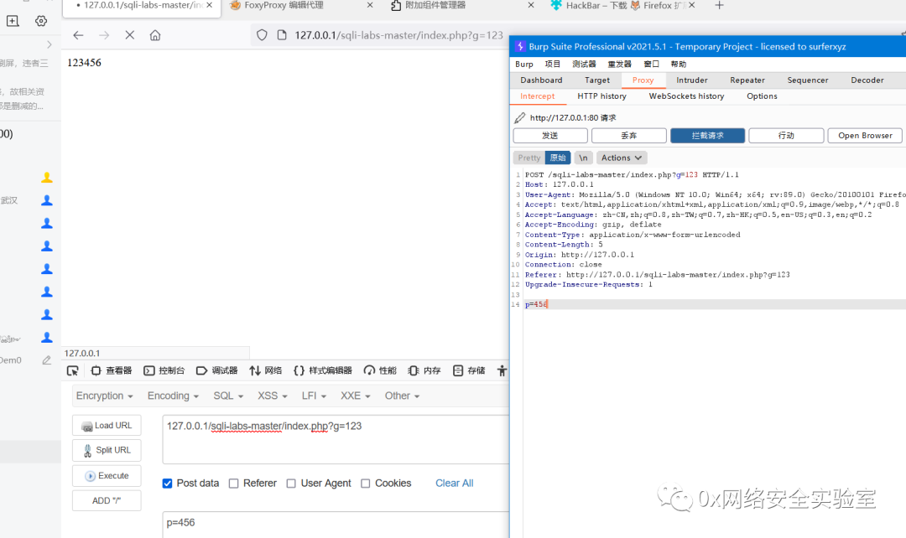Click in the HackBar URL text field
Image resolution: width=906 pixels, height=538 pixels.
[x=336, y=439]
